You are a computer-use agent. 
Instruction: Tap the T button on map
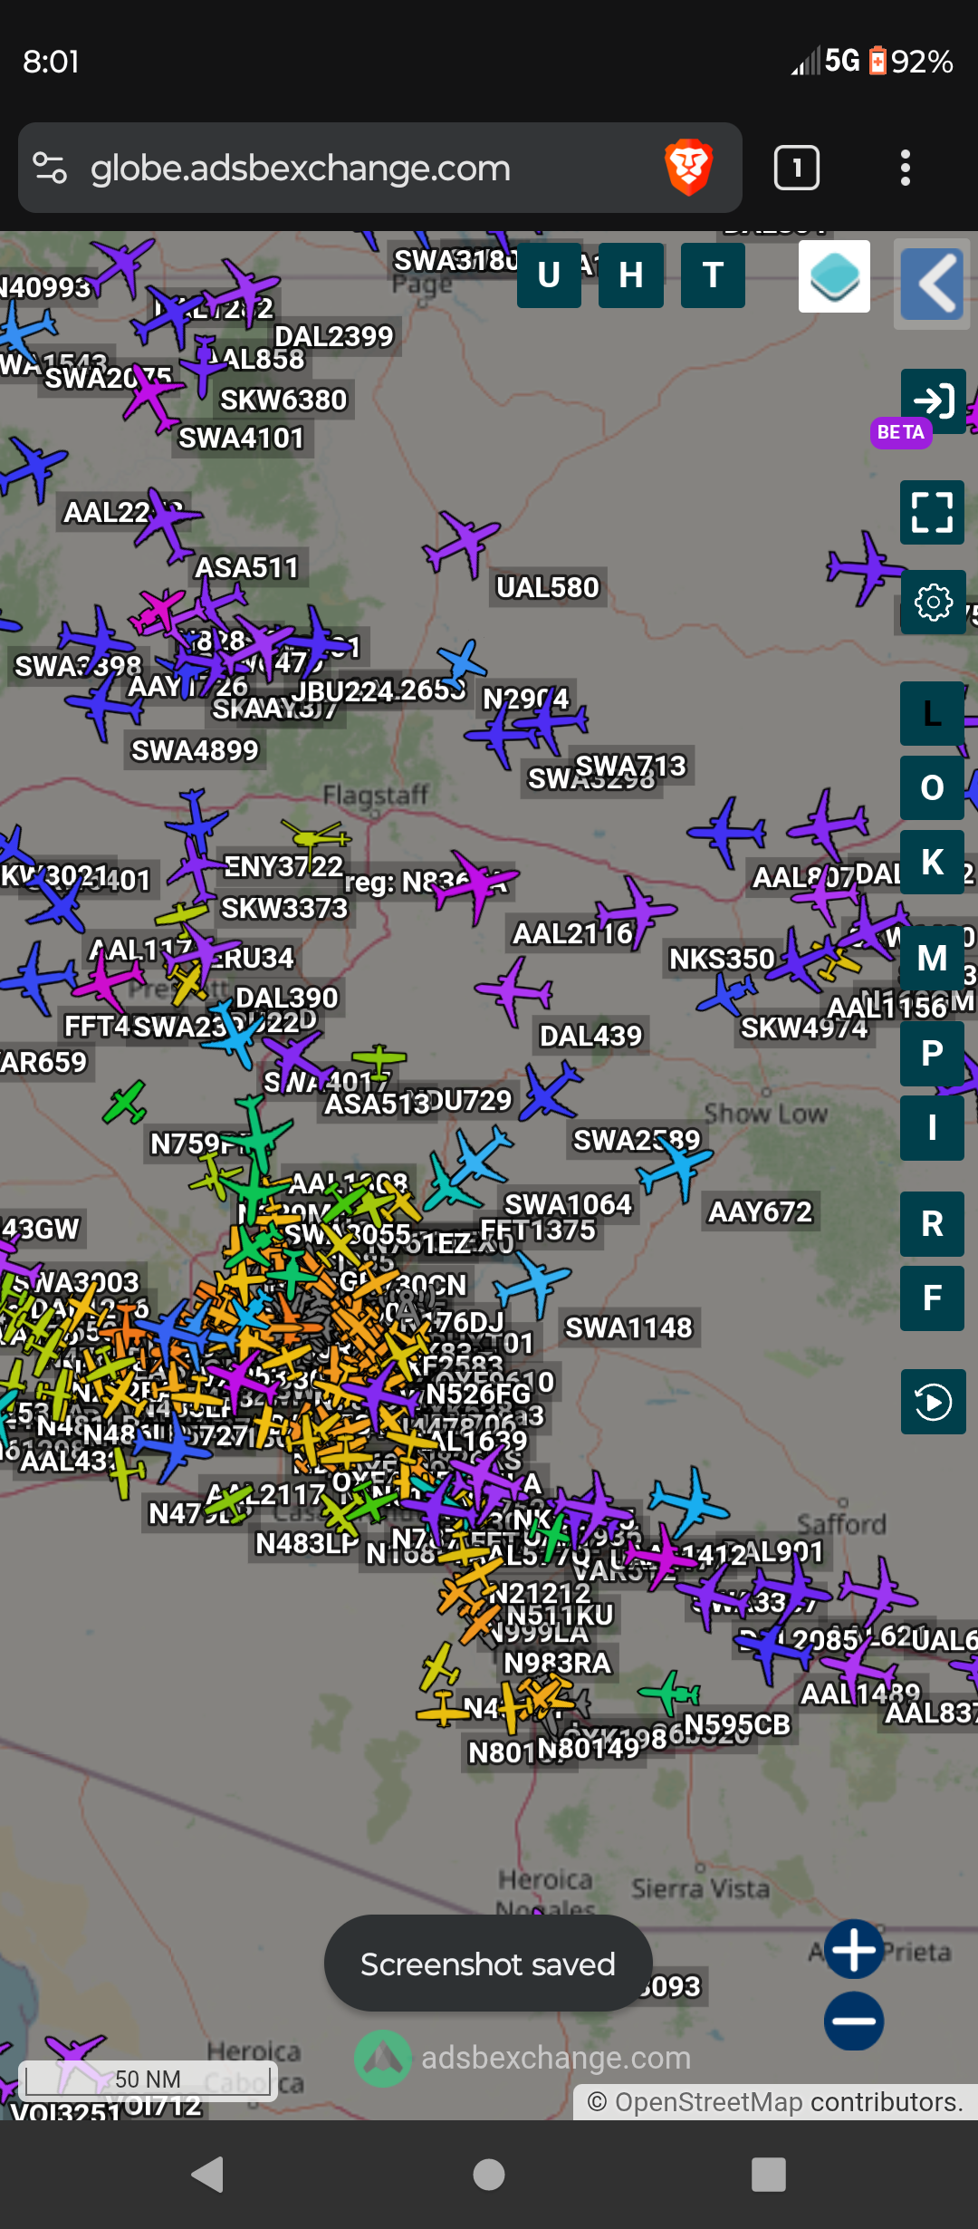pos(713,275)
